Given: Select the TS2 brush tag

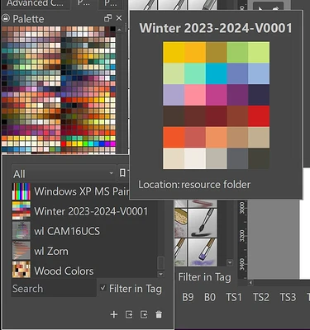Looking at the screenshot, I should pyautogui.click(x=261, y=297).
